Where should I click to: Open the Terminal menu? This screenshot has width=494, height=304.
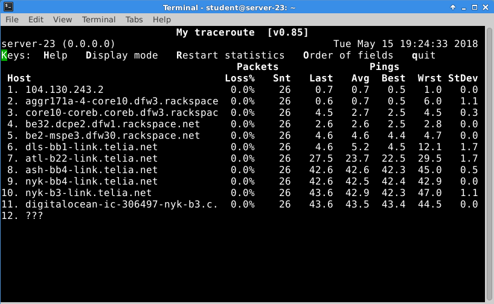98,19
